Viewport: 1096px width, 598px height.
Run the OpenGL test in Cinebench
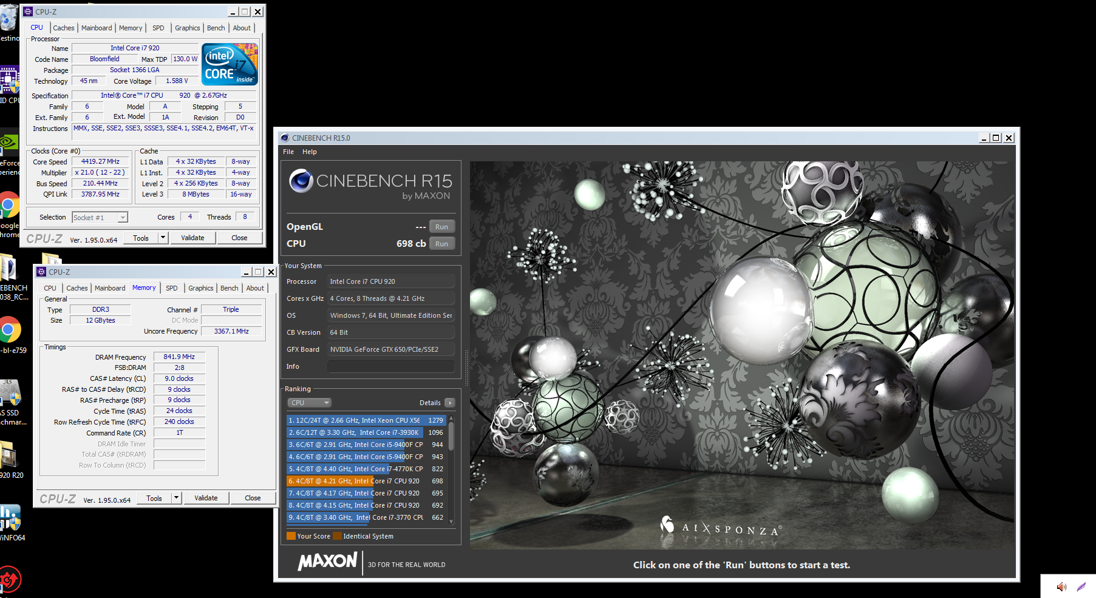tap(442, 227)
